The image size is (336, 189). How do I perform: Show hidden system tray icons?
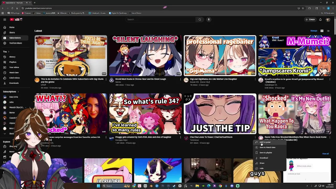307,186
